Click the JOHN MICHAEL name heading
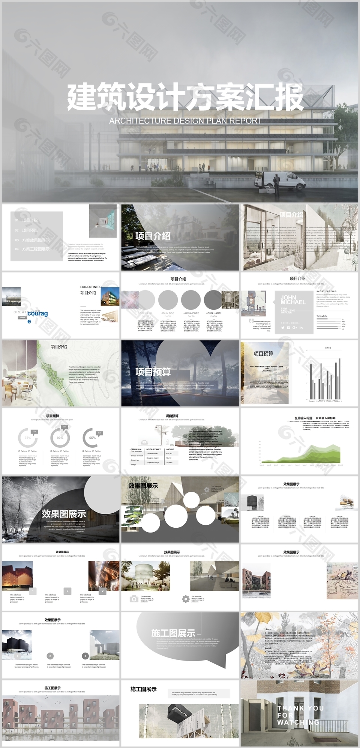The width and height of the screenshot is (360, 748). [293, 300]
